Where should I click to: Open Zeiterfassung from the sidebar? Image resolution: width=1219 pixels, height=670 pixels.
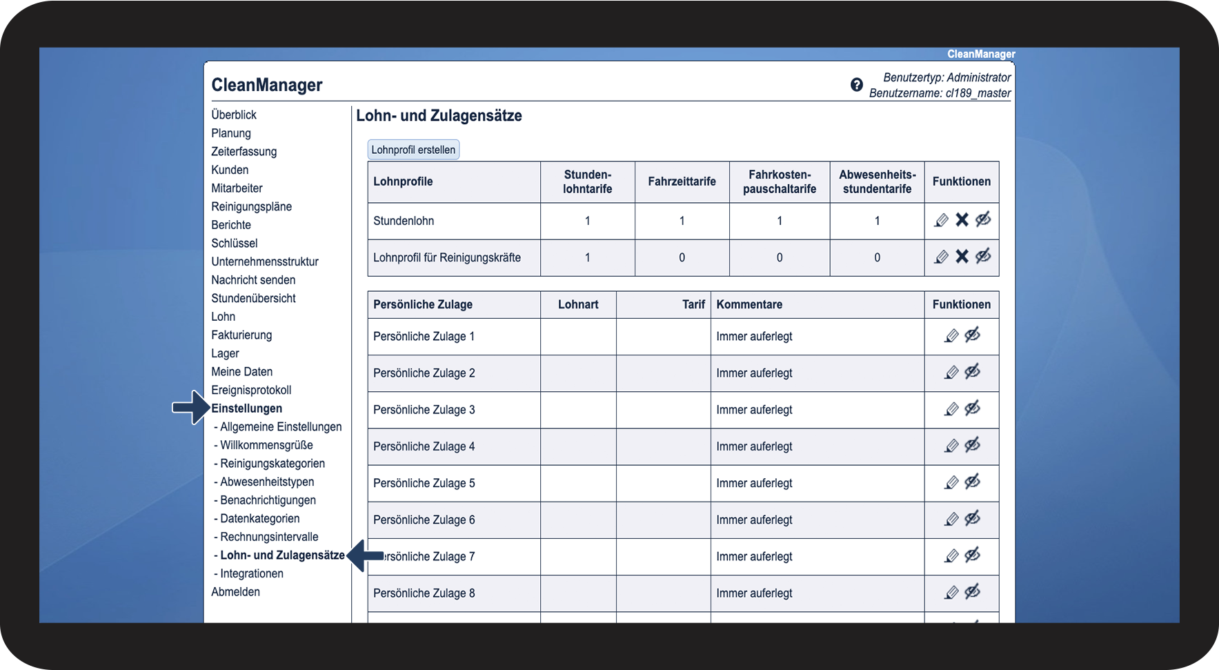[x=244, y=152]
